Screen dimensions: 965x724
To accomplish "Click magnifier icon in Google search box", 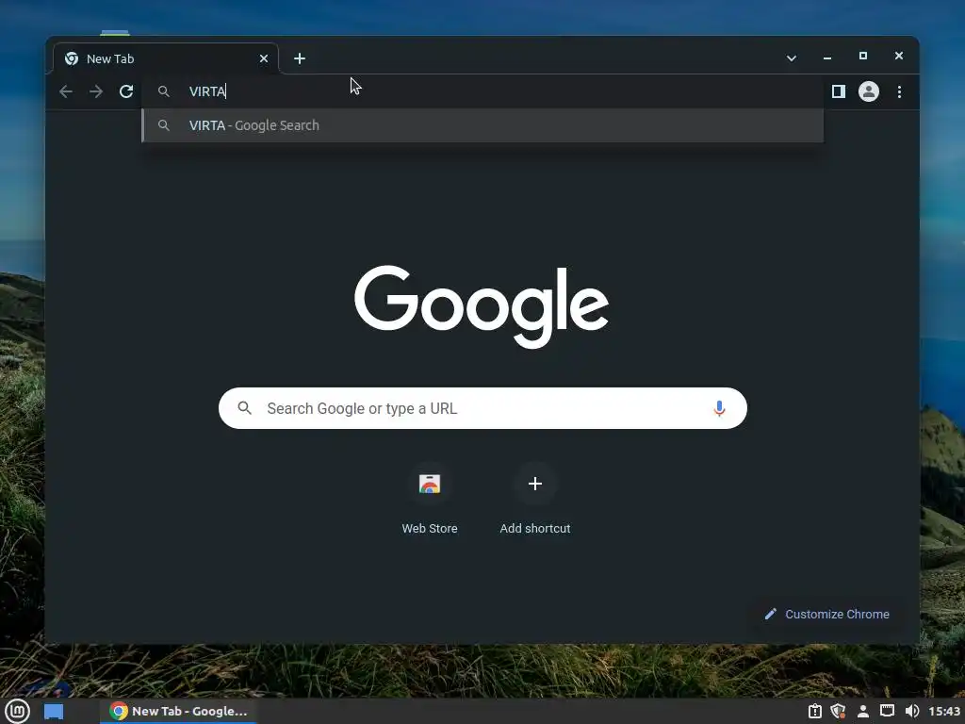I will point(244,408).
